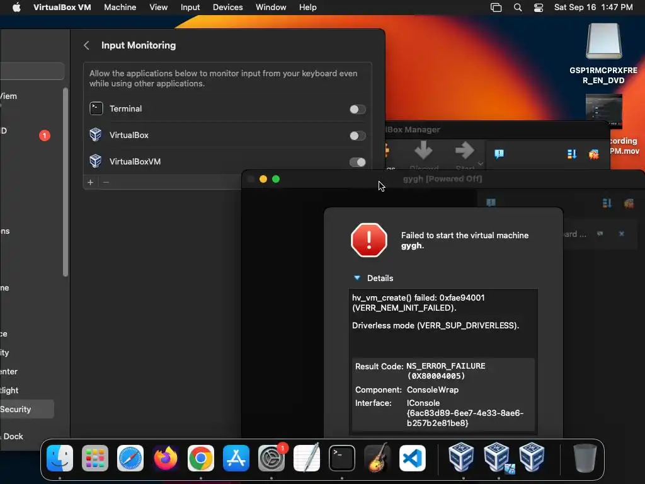
Task: Toggle Input Monitoring for Terminal
Action: click(x=358, y=109)
